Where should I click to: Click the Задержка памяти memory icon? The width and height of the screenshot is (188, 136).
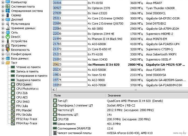(13, 80)
